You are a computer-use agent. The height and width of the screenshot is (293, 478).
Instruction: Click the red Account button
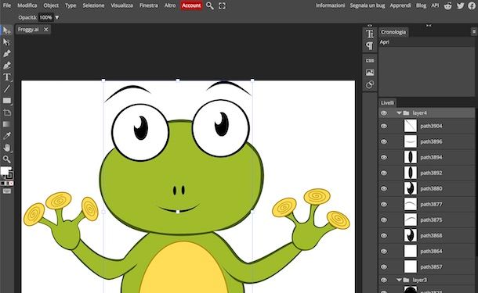coord(191,5)
